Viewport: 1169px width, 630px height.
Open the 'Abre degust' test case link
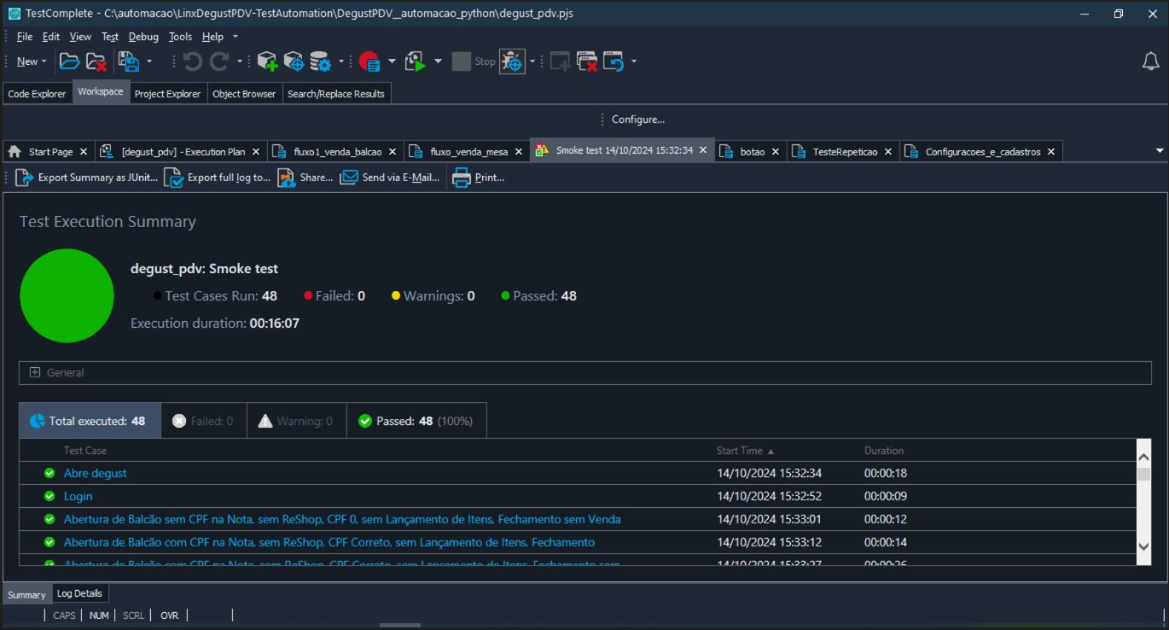point(95,473)
